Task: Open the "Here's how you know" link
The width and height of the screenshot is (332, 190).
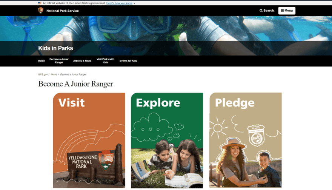Action: click(x=119, y=3)
